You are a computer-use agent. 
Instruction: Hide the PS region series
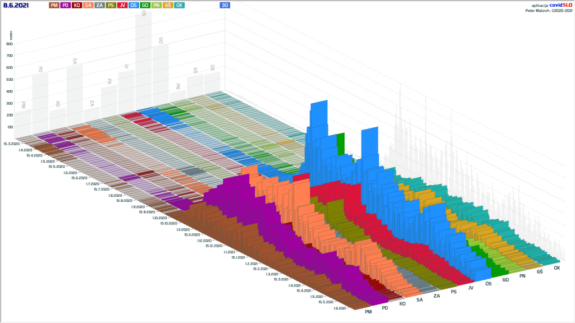click(x=111, y=5)
